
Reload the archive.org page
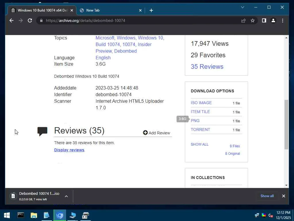pos(30,20)
